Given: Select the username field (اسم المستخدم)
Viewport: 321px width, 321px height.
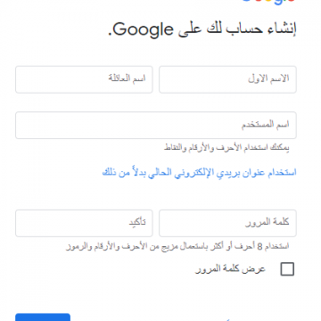Looking at the screenshot, I should point(156,125).
